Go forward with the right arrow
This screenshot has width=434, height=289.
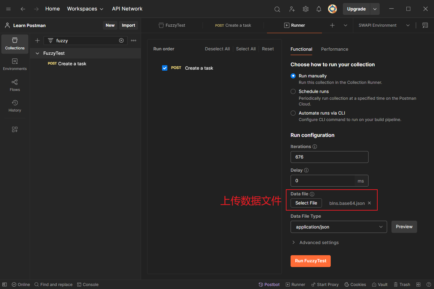[36, 9]
